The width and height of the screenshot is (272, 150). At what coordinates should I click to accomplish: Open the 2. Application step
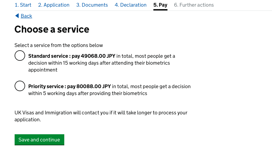pos(54,5)
